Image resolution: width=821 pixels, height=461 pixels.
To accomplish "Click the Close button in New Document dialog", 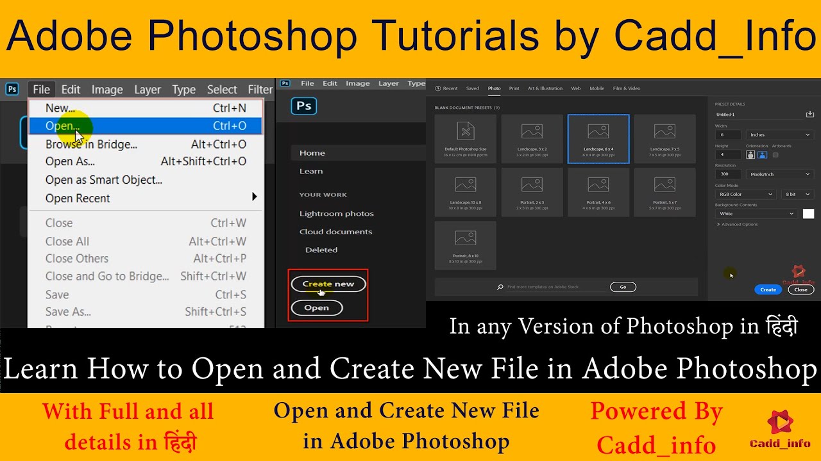I will (x=801, y=289).
